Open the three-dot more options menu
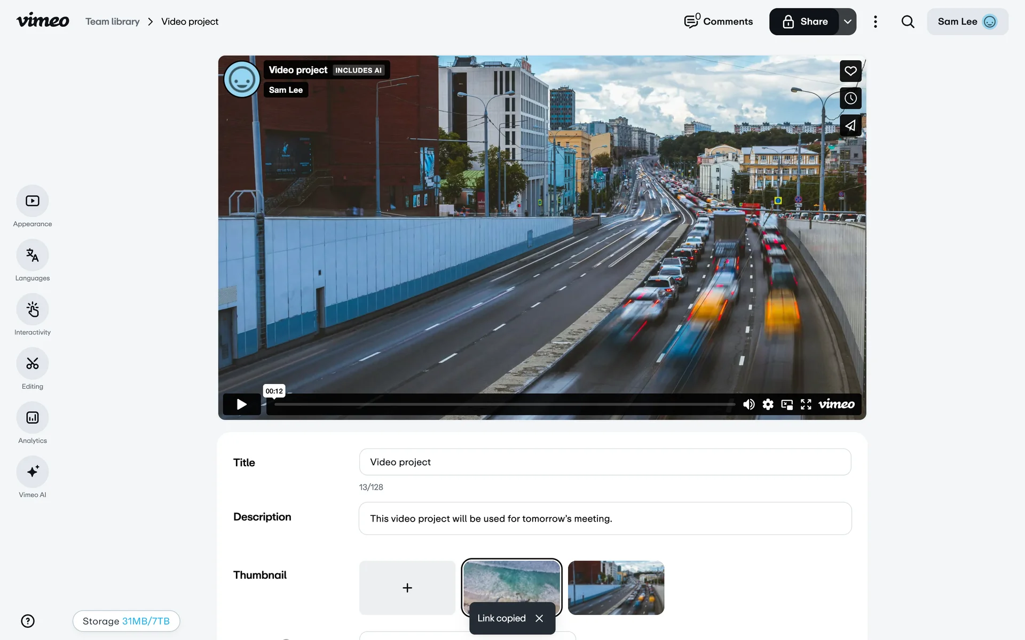This screenshot has width=1025, height=640. click(876, 22)
